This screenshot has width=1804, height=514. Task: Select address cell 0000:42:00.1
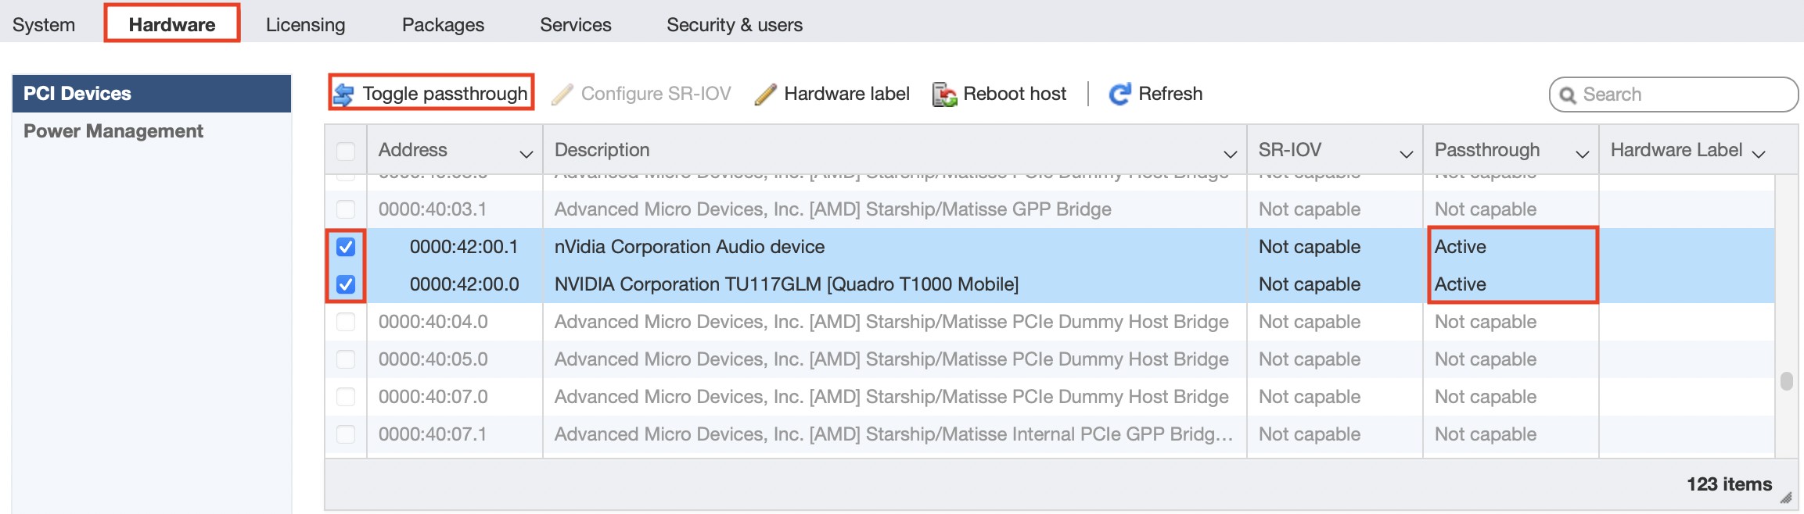tap(464, 247)
